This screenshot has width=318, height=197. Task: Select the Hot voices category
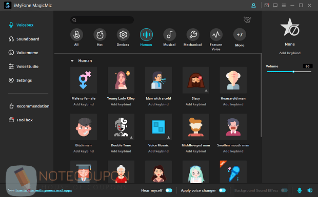coord(100,35)
